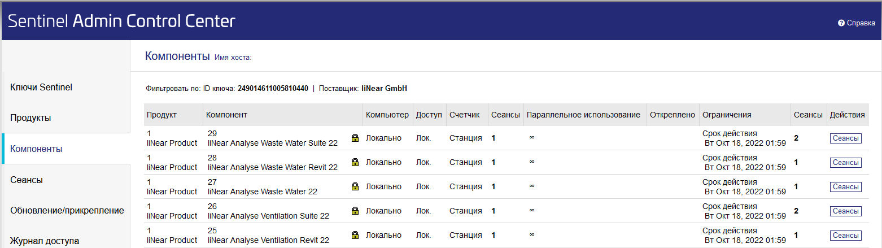Screen dimensions: 882x248
Task: Click liNear Analyse Ventilation Revit 22 text
Action: click(268, 240)
